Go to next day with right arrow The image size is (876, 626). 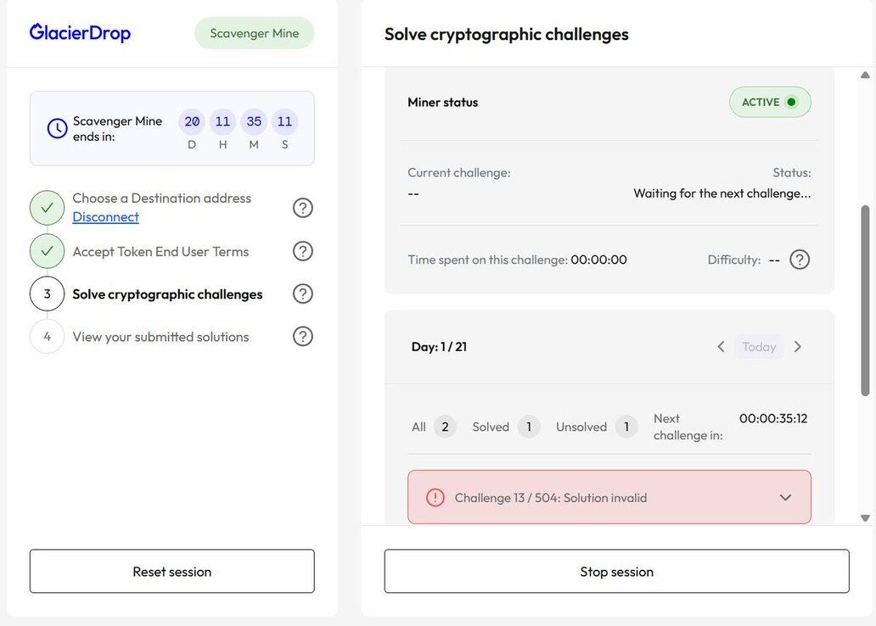(x=798, y=346)
